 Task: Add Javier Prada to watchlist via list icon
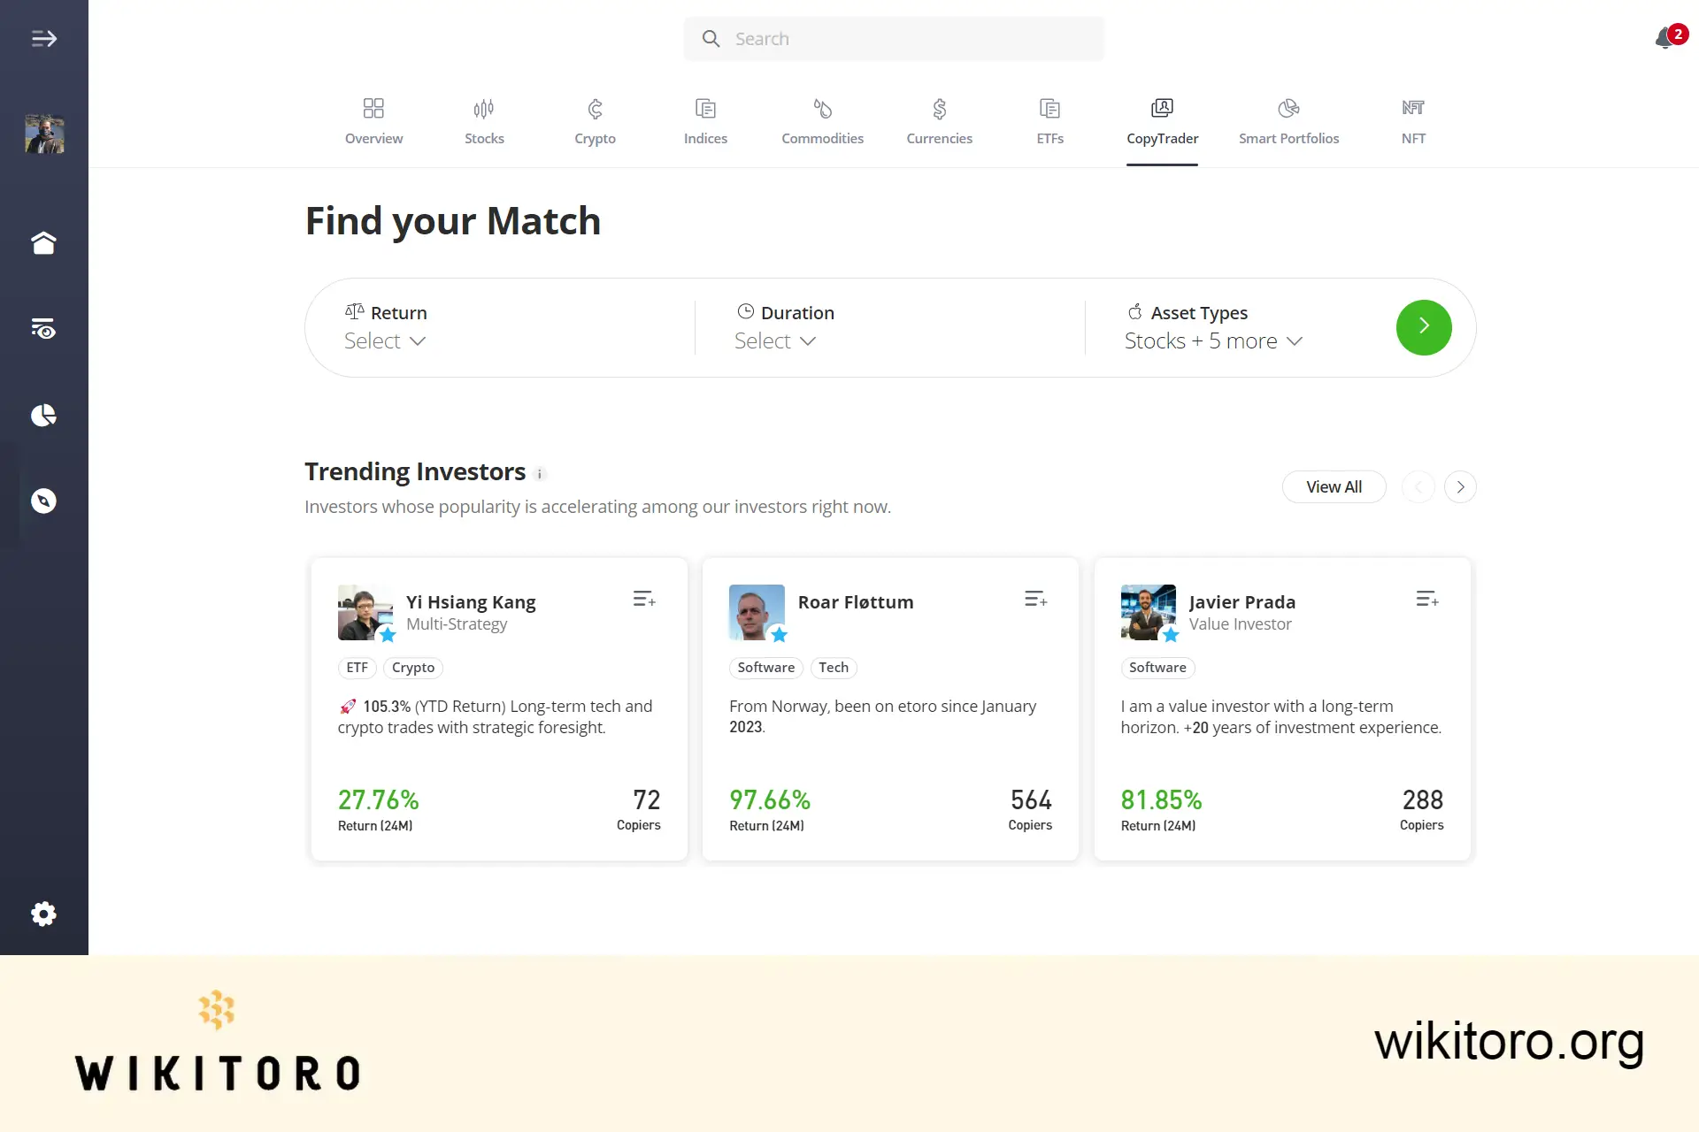[x=1426, y=599]
